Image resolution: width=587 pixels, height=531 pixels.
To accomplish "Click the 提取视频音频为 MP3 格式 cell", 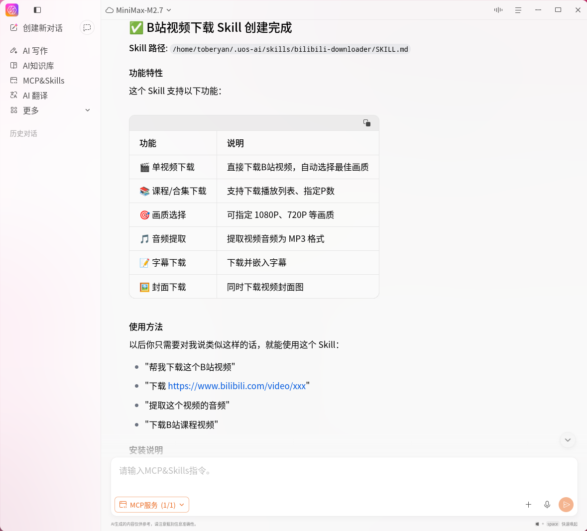I will point(298,239).
